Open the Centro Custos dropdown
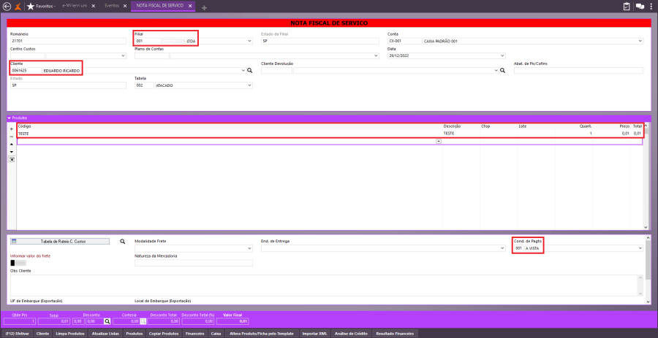 [124, 55]
